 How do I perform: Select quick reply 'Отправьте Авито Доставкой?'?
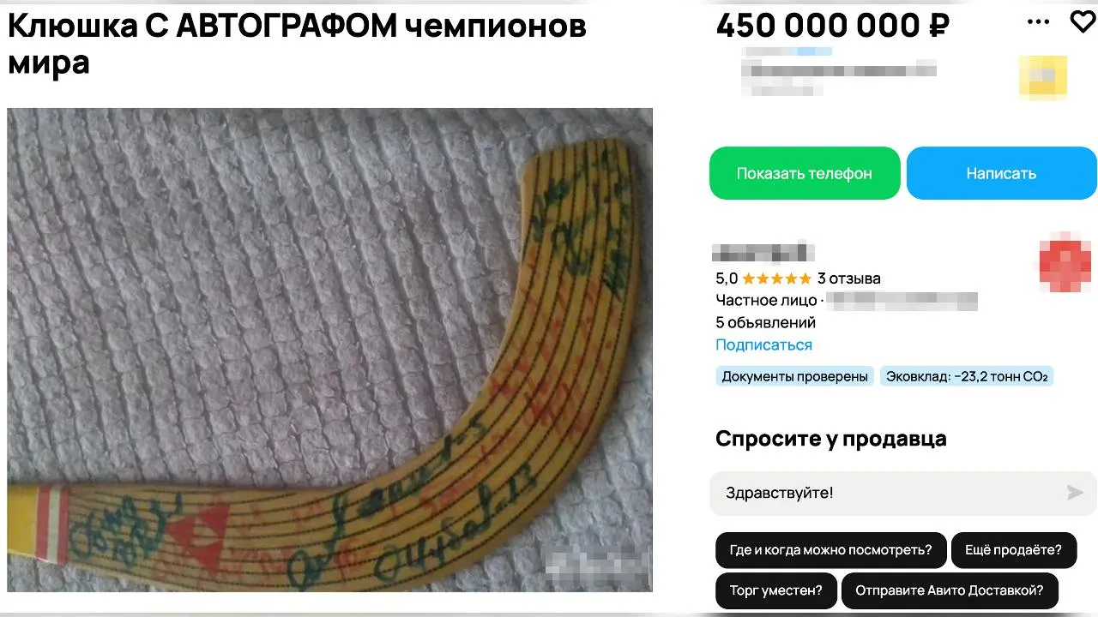coord(950,590)
